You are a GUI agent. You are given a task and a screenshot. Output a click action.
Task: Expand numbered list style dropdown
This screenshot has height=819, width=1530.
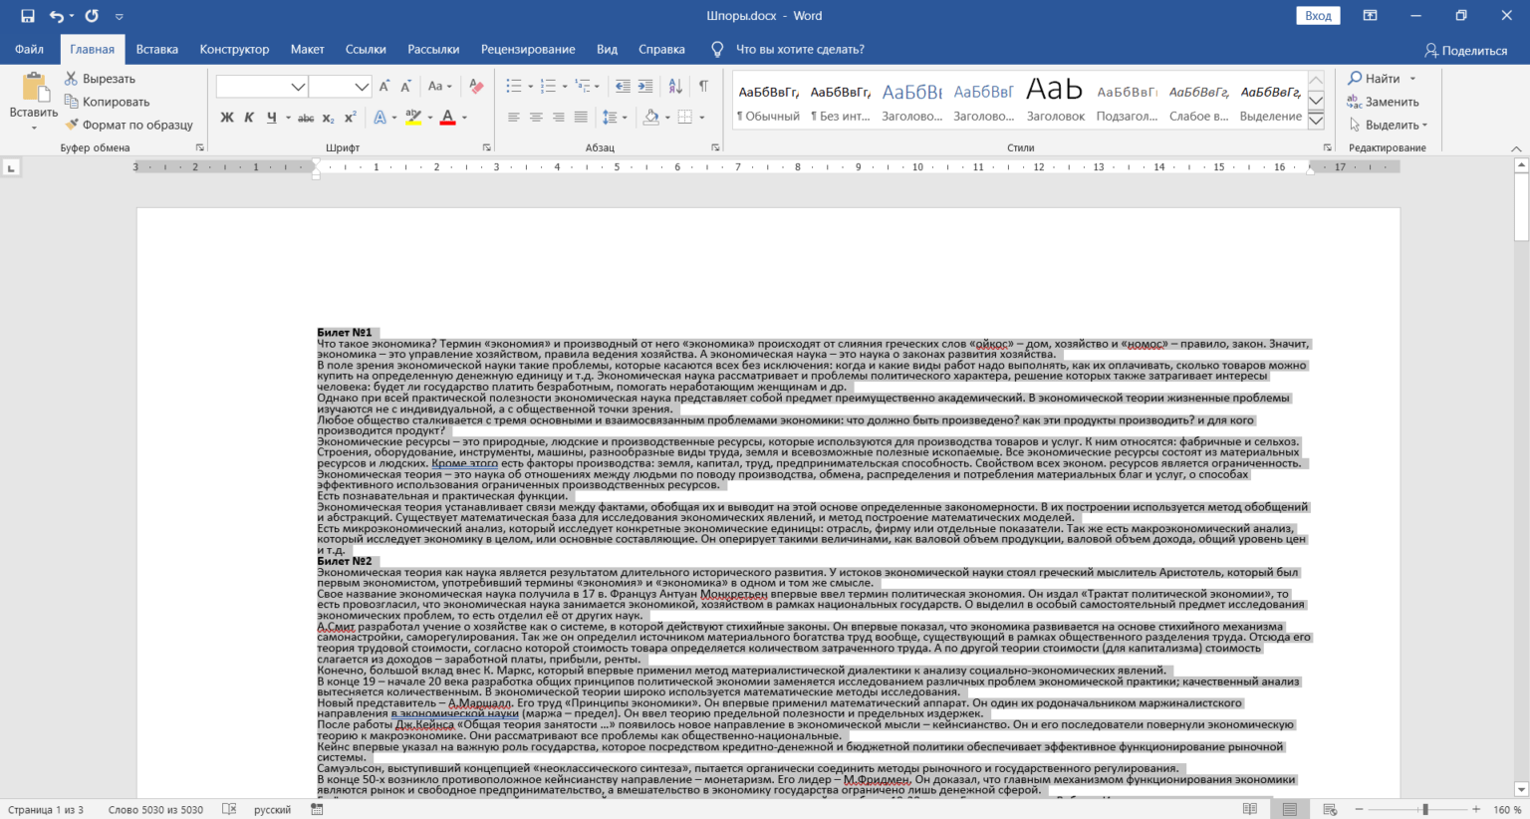[565, 87]
